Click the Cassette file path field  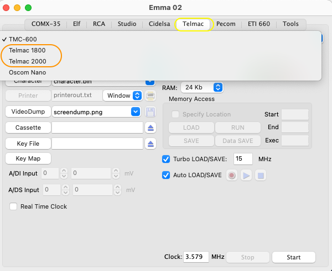point(97,127)
